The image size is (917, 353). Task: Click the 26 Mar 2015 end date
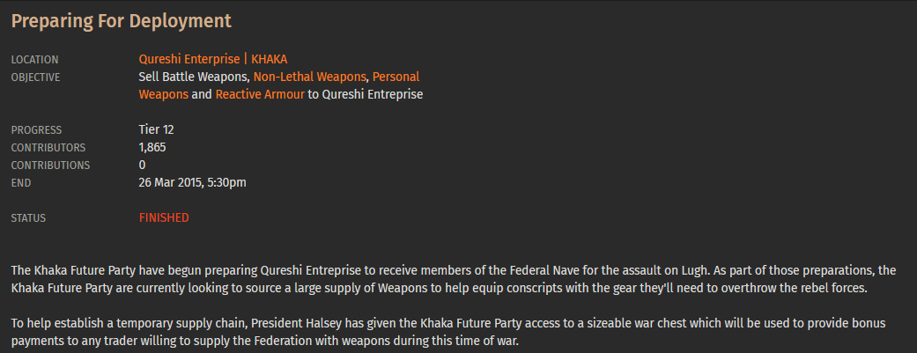point(192,182)
